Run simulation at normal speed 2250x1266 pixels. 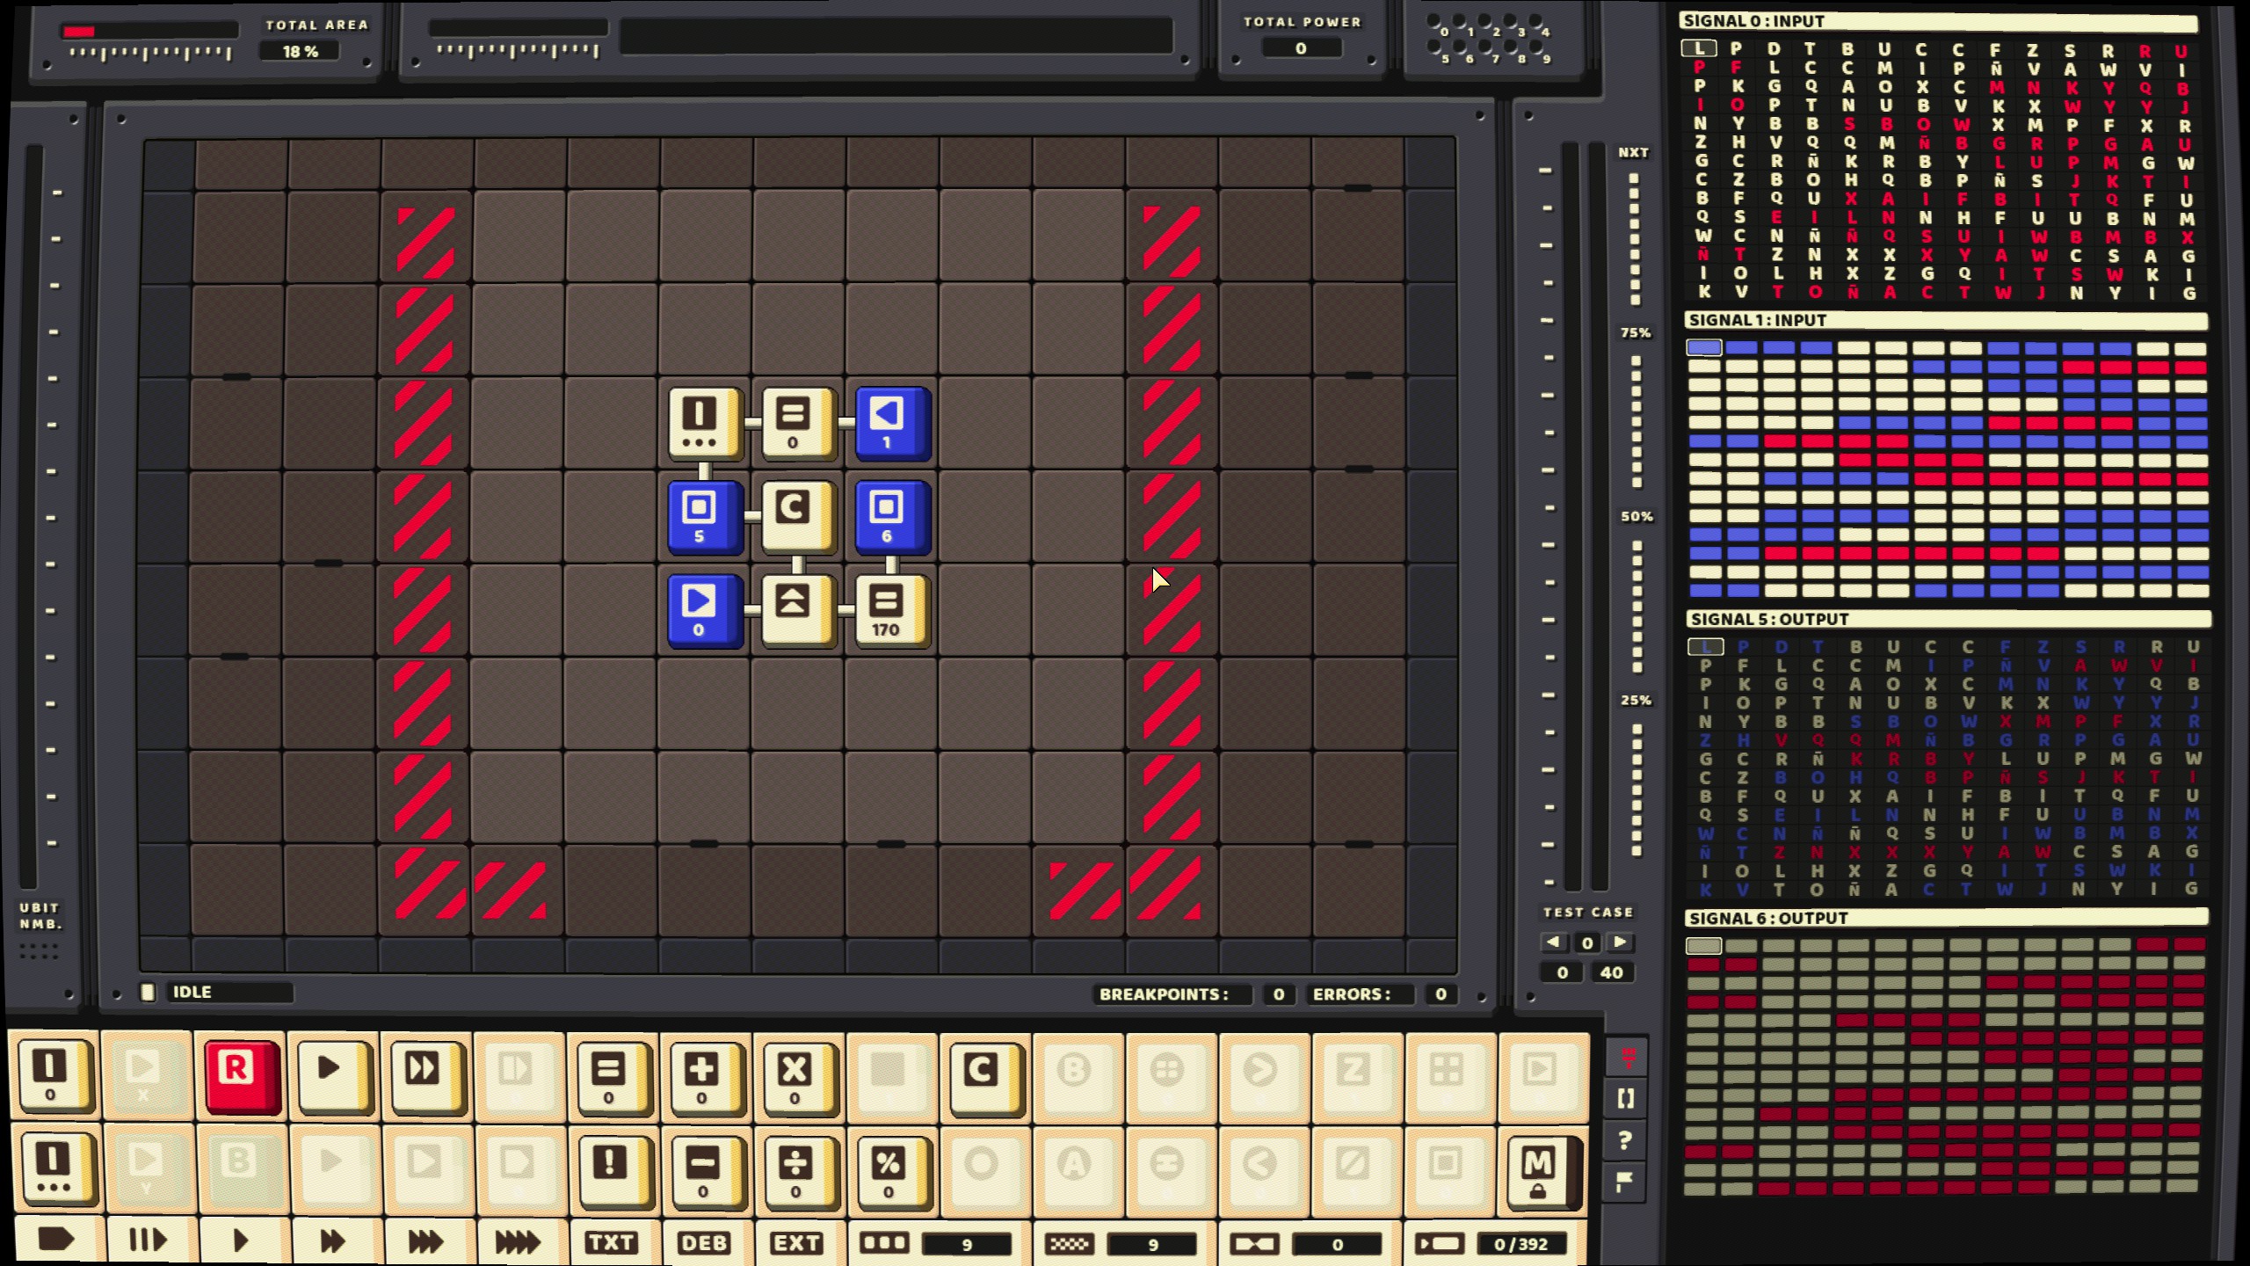[x=242, y=1241]
